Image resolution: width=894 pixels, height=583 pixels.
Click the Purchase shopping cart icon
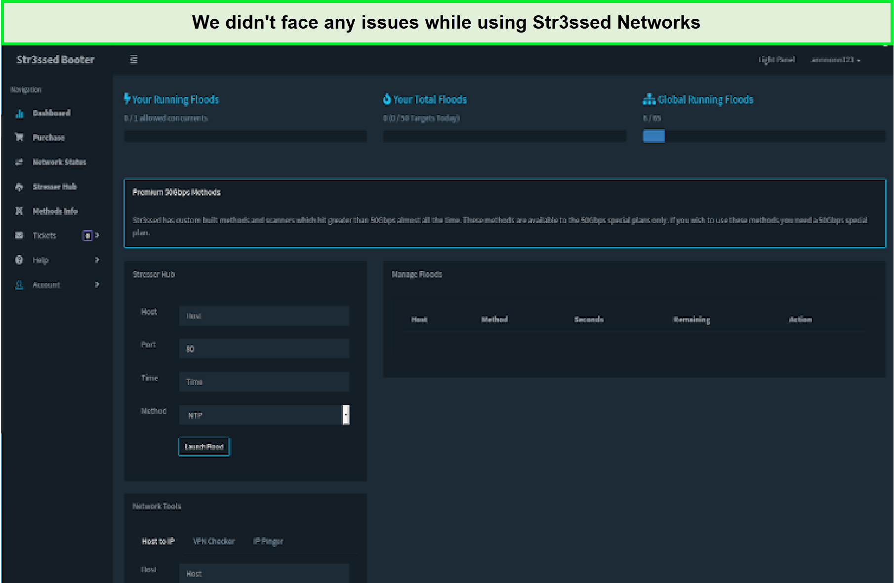tap(20, 138)
